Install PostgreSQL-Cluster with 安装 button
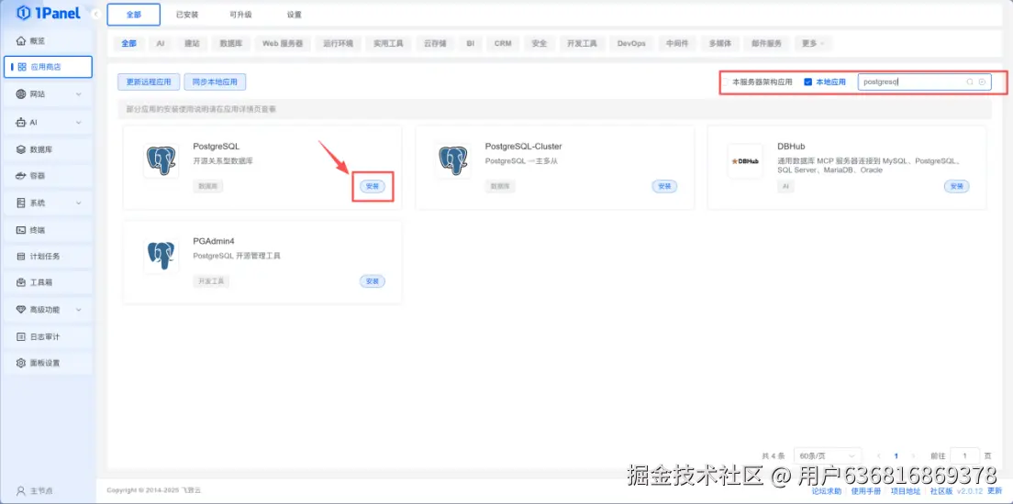This screenshot has height=504, width=1013. 664,186
